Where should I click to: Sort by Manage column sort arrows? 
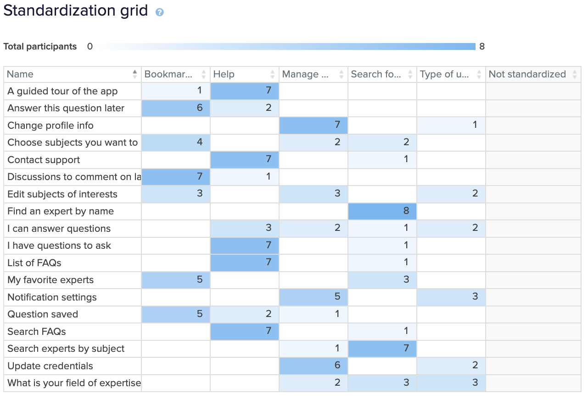coord(341,74)
